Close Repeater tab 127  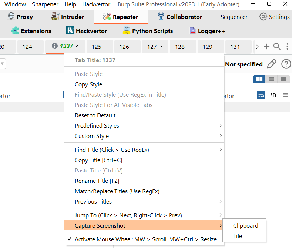tap(161, 47)
